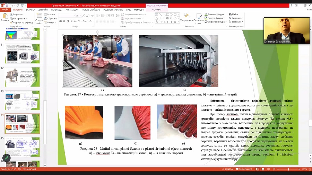Screen dimensions: 312x175
Task: Click Find (Найти) button
Action: point(234,14)
